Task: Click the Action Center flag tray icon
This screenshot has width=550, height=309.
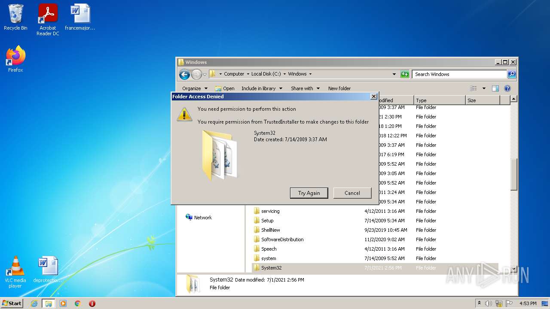Action: (509, 303)
